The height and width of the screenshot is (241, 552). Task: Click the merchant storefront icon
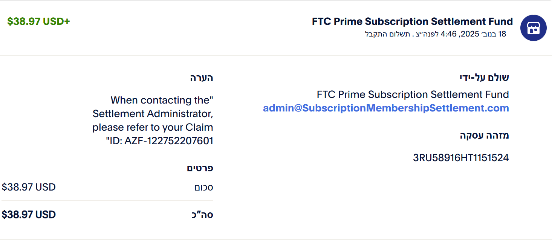[533, 28]
